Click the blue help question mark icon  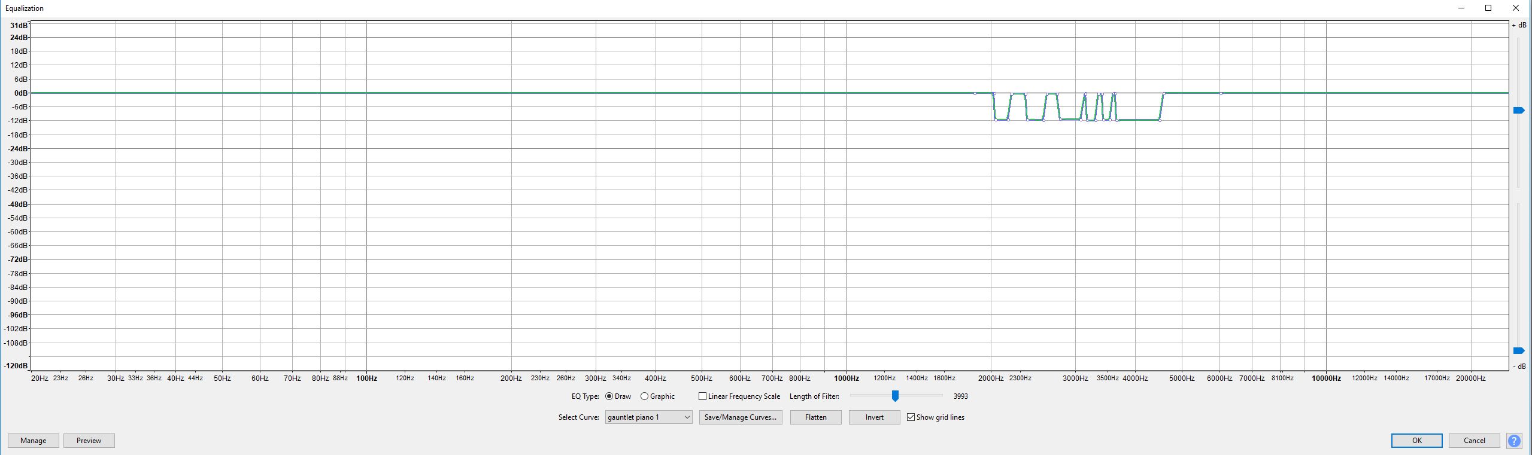click(1514, 441)
